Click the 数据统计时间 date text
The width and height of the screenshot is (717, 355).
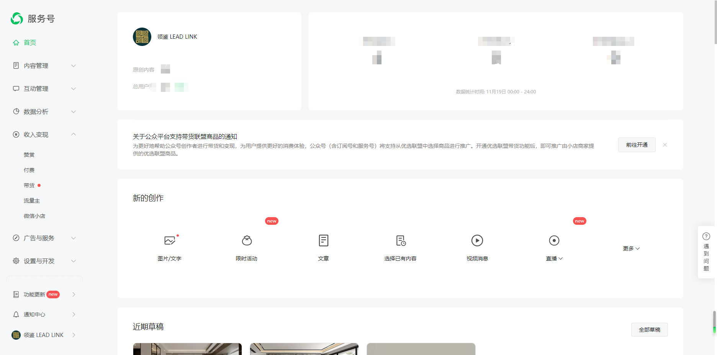[496, 92]
